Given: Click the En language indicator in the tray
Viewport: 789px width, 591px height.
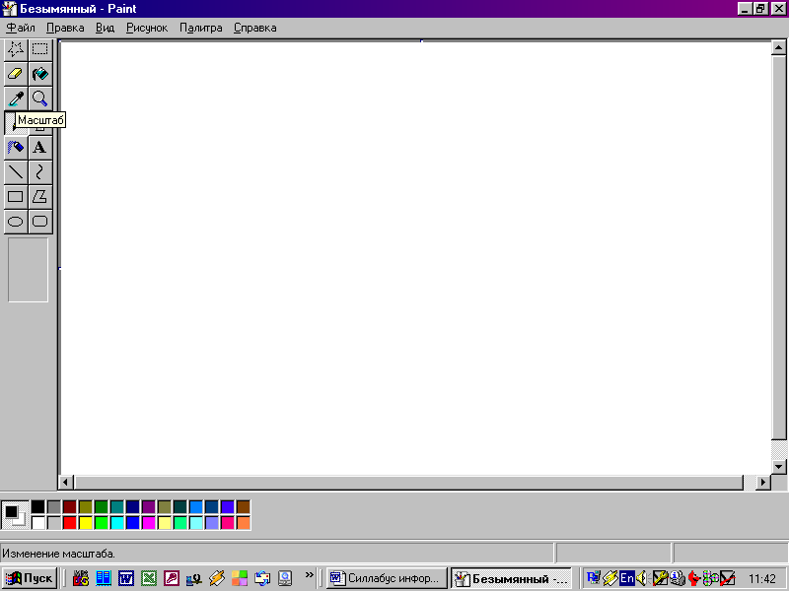Looking at the screenshot, I should pyautogui.click(x=627, y=578).
